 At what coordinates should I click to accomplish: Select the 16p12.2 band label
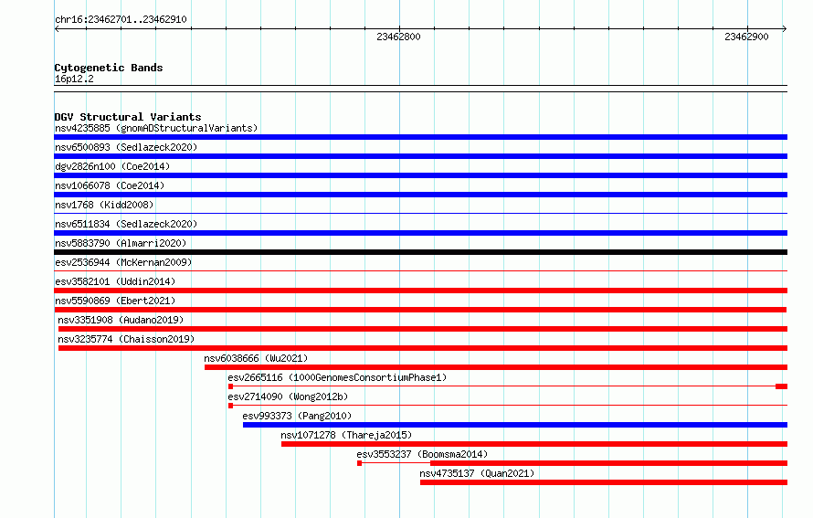pos(74,79)
